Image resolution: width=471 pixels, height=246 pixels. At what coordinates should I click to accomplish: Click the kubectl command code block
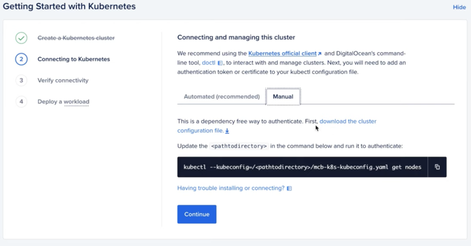[x=303, y=167]
